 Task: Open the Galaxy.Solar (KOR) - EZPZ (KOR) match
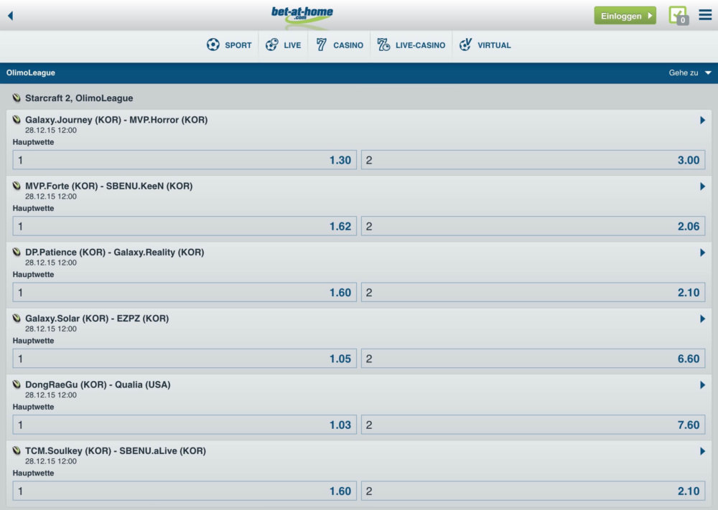97,318
